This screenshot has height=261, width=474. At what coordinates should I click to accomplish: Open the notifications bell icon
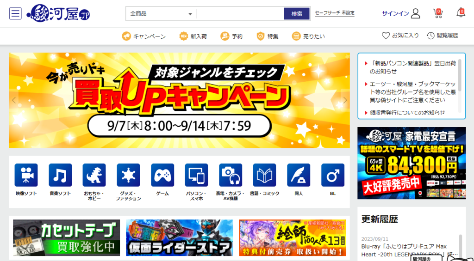[x=461, y=13]
